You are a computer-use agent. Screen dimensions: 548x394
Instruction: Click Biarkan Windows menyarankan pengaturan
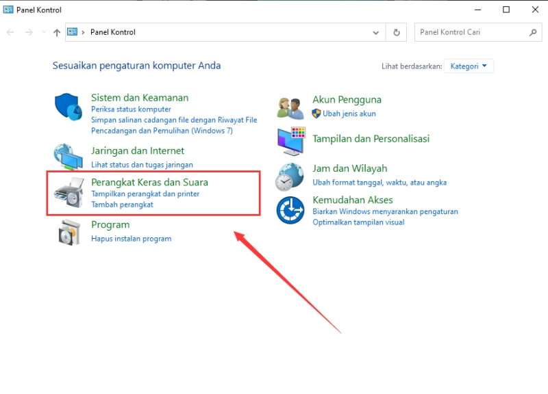point(385,211)
